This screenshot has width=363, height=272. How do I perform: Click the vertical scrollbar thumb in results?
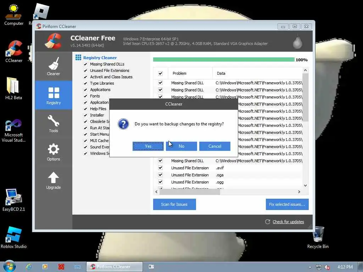coord(305,97)
